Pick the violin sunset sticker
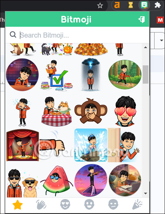The image size is (165, 214). point(91,180)
